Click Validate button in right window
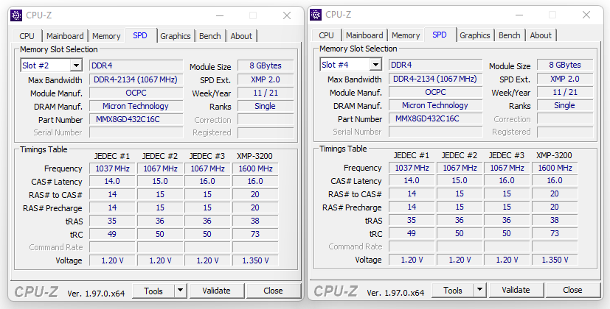This screenshot has height=309, width=610. coord(516,290)
